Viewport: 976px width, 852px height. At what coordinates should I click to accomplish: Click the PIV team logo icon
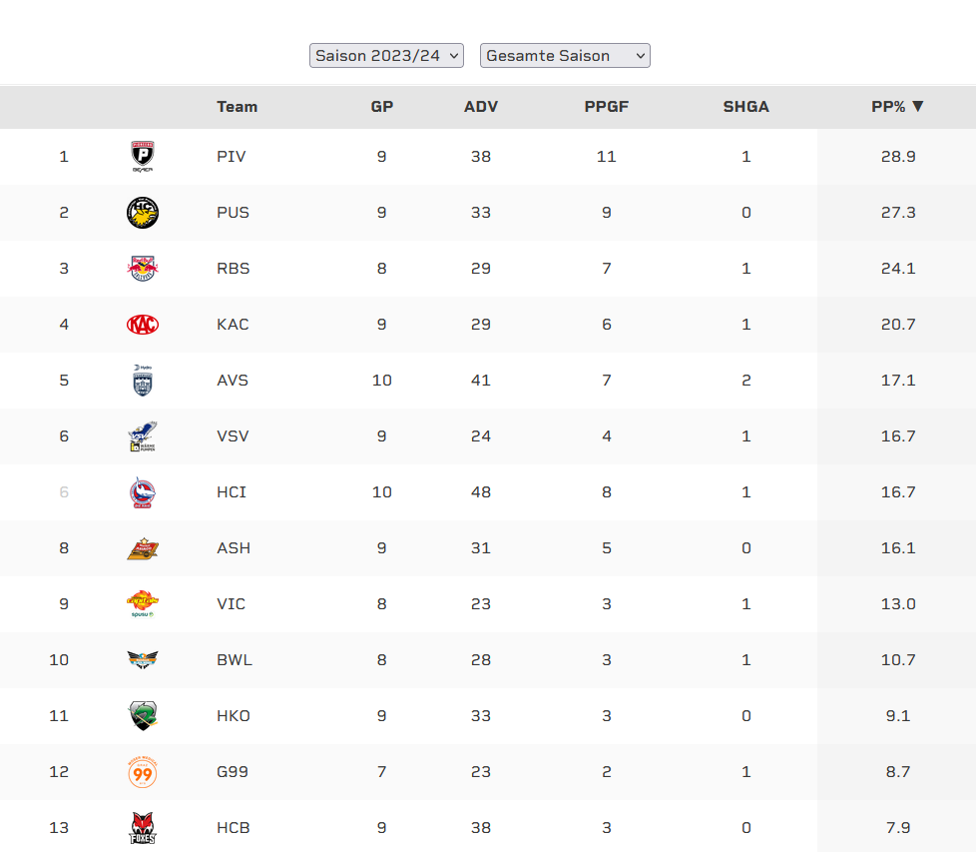point(143,156)
